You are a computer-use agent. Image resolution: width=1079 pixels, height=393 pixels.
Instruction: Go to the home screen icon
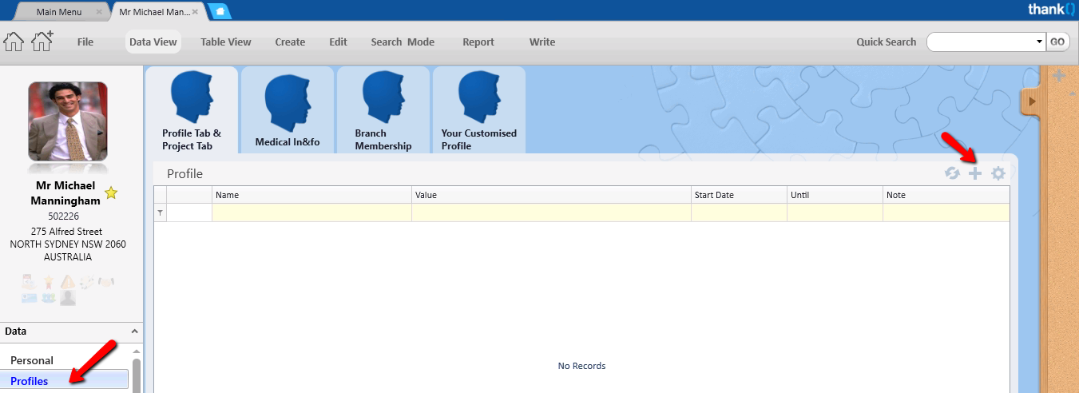coord(14,42)
